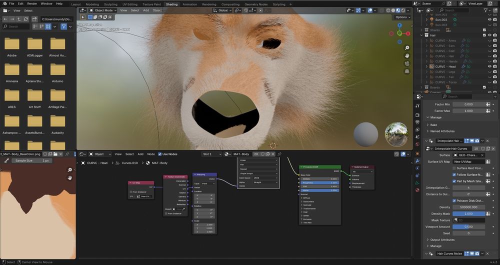Hide CURVE - Head in the outliner
The width and height of the screenshot is (500, 265).
pos(489,66)
